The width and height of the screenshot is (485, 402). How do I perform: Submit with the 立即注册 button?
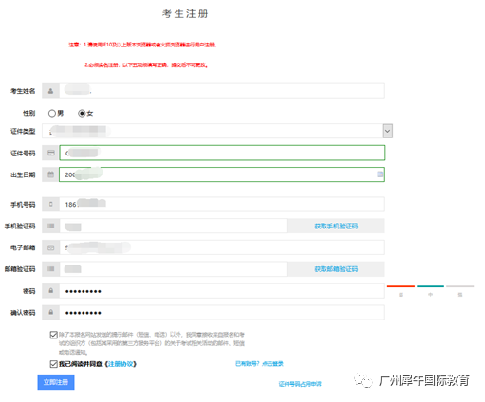[56, 382]
